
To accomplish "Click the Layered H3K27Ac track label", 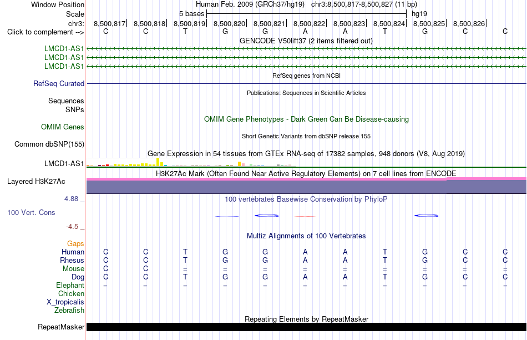I will [x=36, y=182].
